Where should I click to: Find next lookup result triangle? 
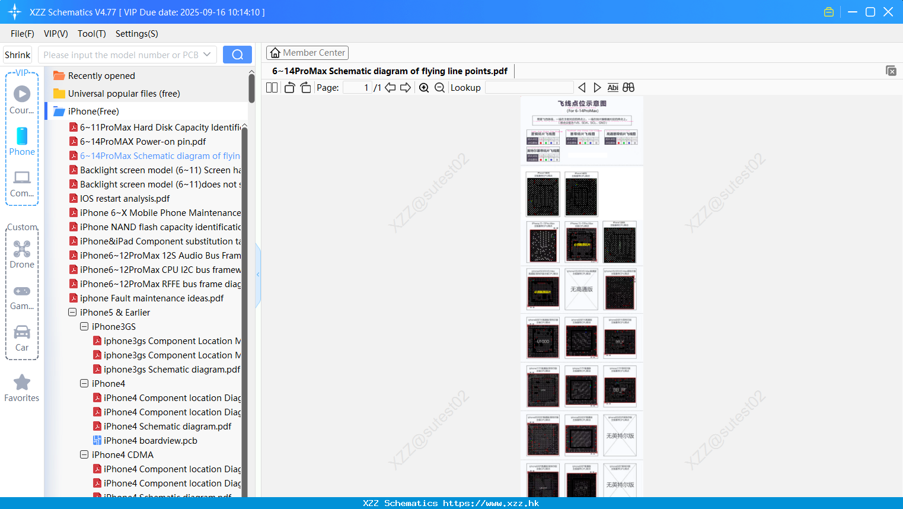coord(597,88)
